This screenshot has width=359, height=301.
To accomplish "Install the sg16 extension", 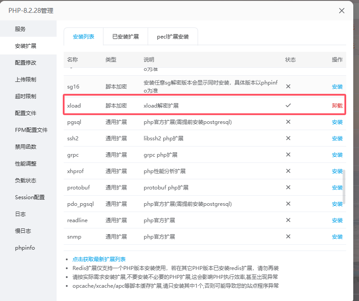I will click(337, 87).
